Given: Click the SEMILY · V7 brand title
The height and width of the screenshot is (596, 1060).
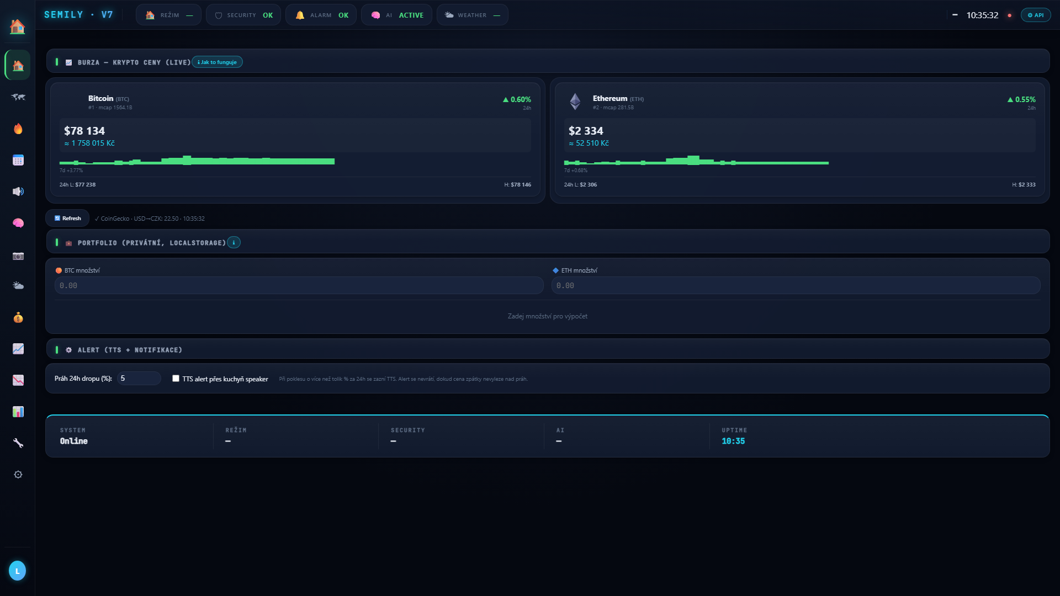Looking at the screenshot, I should click(78, 15).
